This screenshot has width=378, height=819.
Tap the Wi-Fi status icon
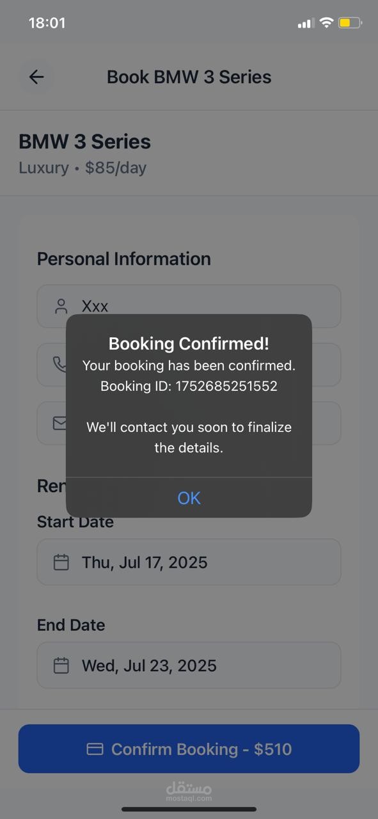click(326, 23)
